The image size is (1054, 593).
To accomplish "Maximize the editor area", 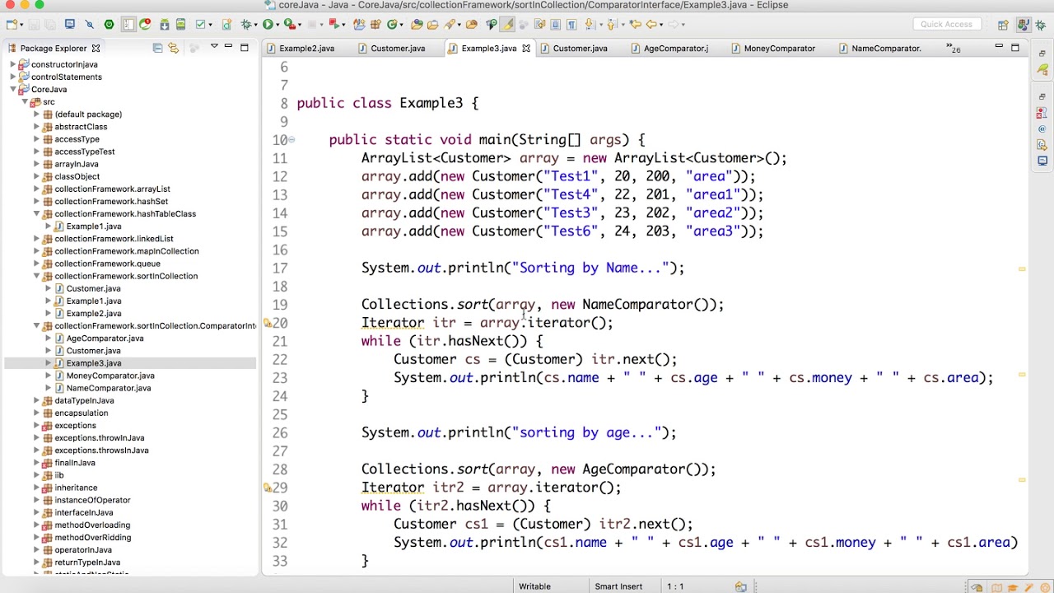I will pos(1015,48).
